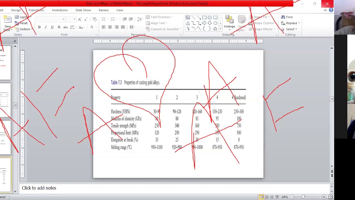
Task: Shrink the font size
Action: pyautogui.click(x=86, y=19)
